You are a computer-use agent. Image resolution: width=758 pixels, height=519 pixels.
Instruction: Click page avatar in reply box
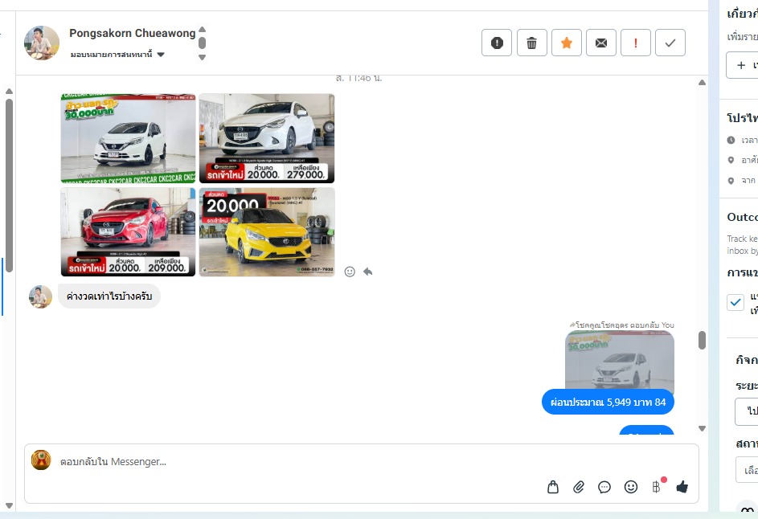point(41,460)
